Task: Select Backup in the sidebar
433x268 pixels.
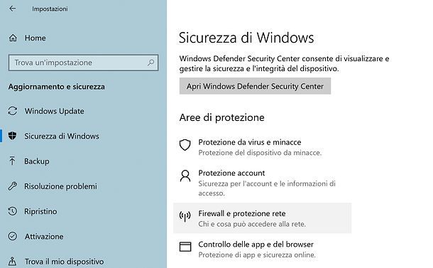Action: [37, 161]
